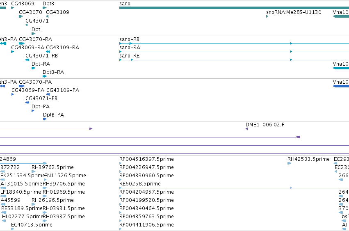
Task: Select the CG43069 gene label
Action: point(23,4)
